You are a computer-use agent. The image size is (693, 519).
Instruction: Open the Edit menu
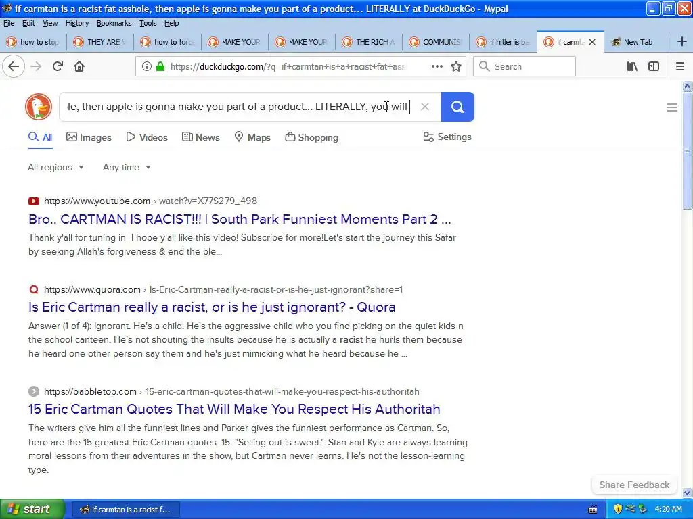(28, 23)
